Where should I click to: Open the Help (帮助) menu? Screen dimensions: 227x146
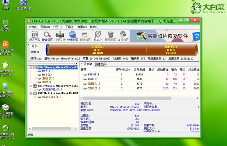(95, 27)
